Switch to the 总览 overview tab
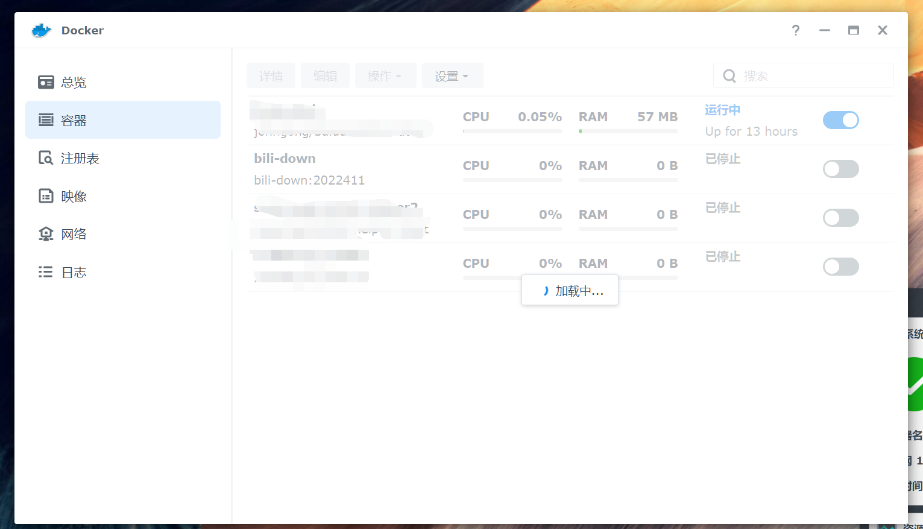The height and width of the screenshot is (529, 923). tap(123, 82)
